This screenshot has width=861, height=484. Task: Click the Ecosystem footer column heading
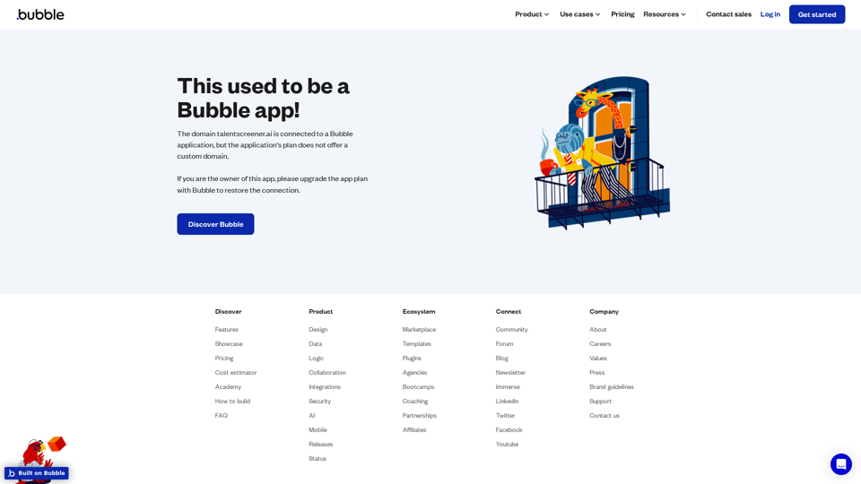[419, 311]
